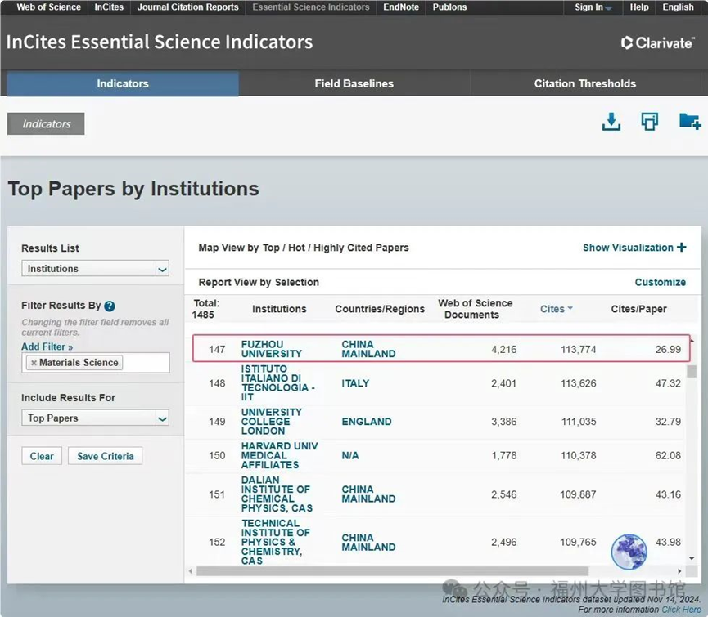
Task: Click the floating globe icon
Action: [x=629, y=552]
